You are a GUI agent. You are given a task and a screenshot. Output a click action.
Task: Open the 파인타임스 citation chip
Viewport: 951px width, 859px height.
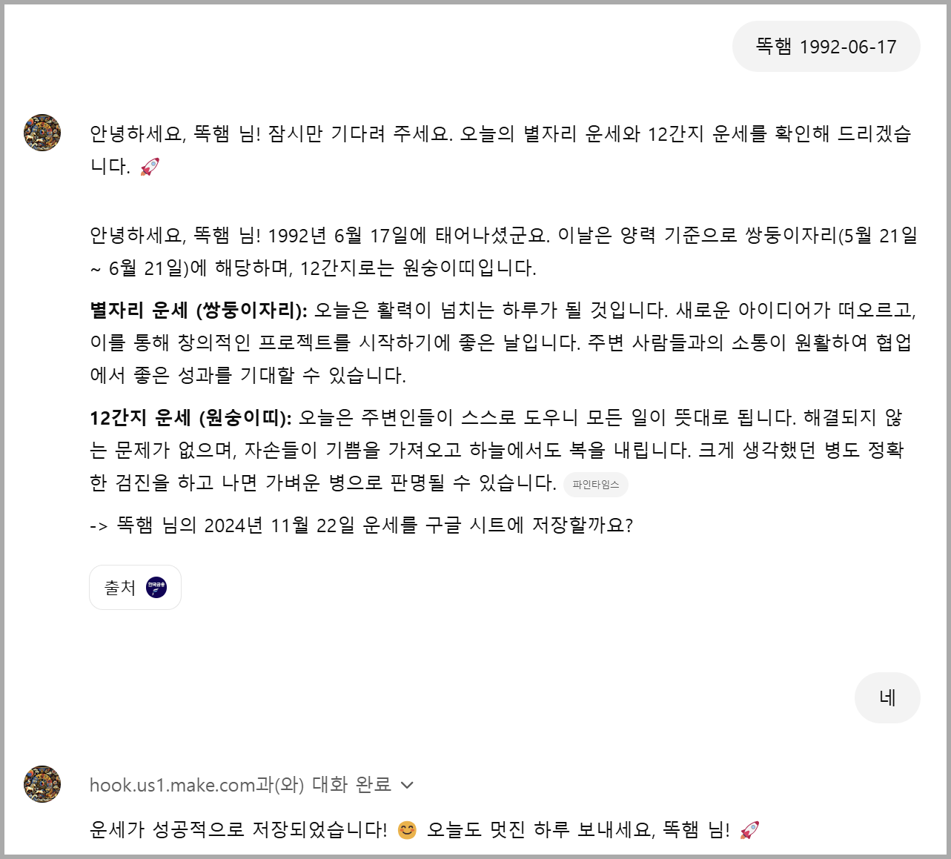tap(596, 485)
